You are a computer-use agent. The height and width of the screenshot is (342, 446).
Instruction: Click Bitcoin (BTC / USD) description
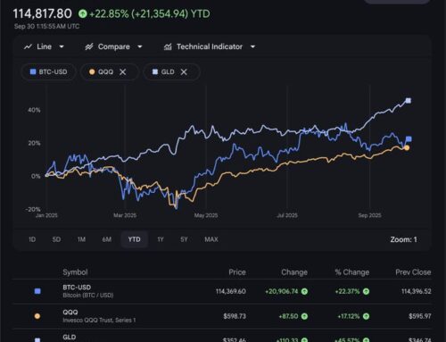click(88, 296)
